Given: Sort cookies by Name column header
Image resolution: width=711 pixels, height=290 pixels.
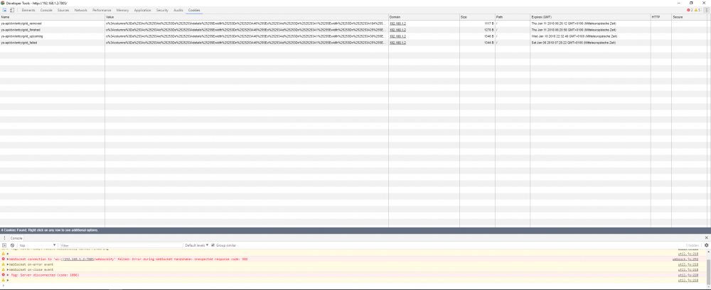Looking at the screenshot, I should click(x=53, y=17).
